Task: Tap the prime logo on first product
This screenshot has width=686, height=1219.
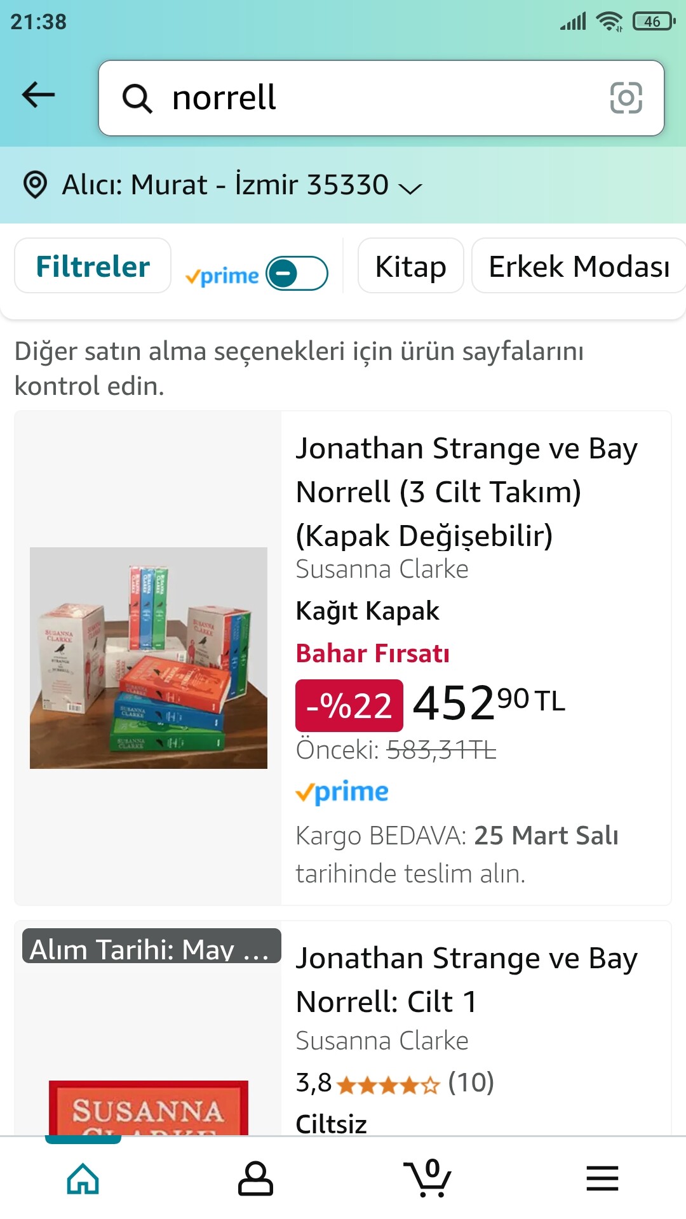Action: 342,792
